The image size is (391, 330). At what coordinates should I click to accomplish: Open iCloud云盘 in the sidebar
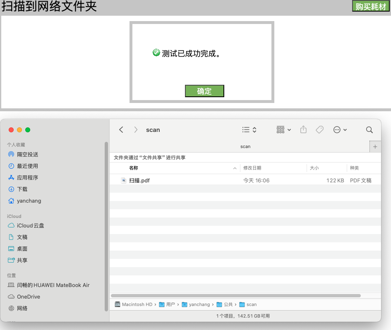pos(30,225)
